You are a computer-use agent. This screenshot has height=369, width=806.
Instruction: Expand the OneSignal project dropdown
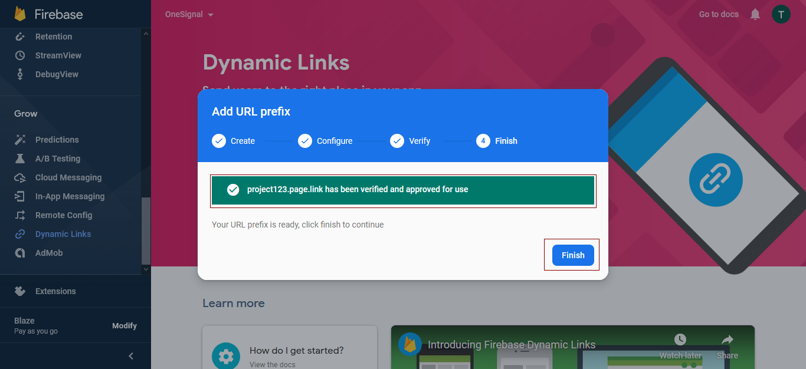pos(189,14)
